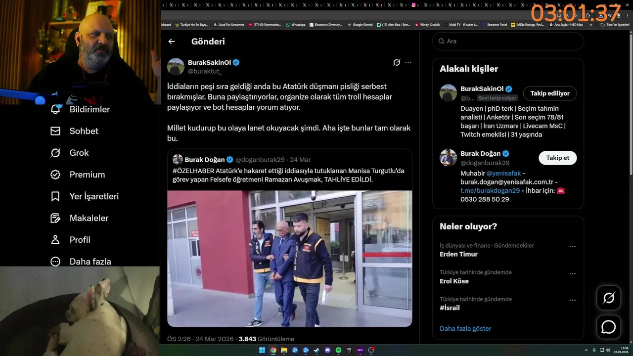The image size is (633, 356).
Task: Open the Livad For Streamers bookmark
Action: click(228, 24)
